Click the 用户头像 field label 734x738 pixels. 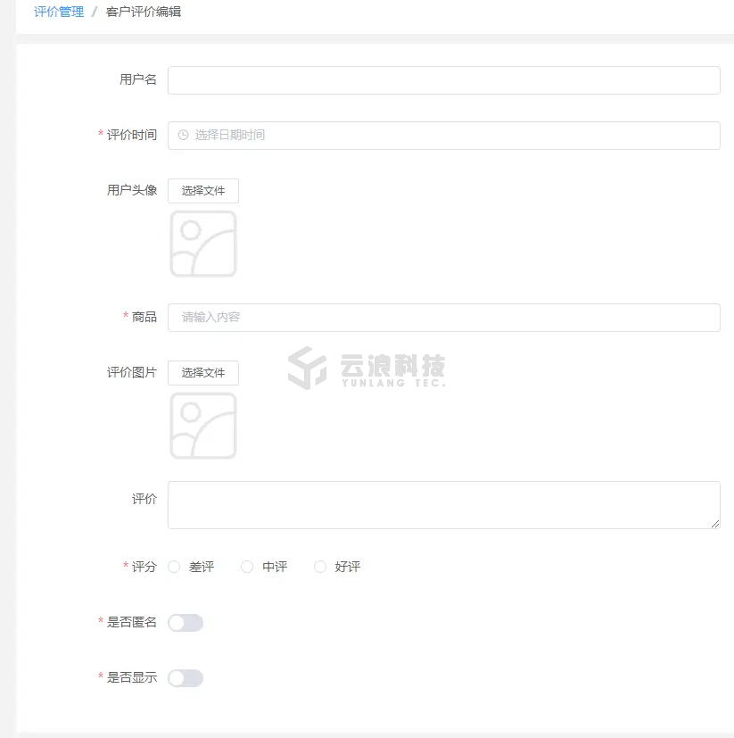pyautogui.click(x=132, y=190)
